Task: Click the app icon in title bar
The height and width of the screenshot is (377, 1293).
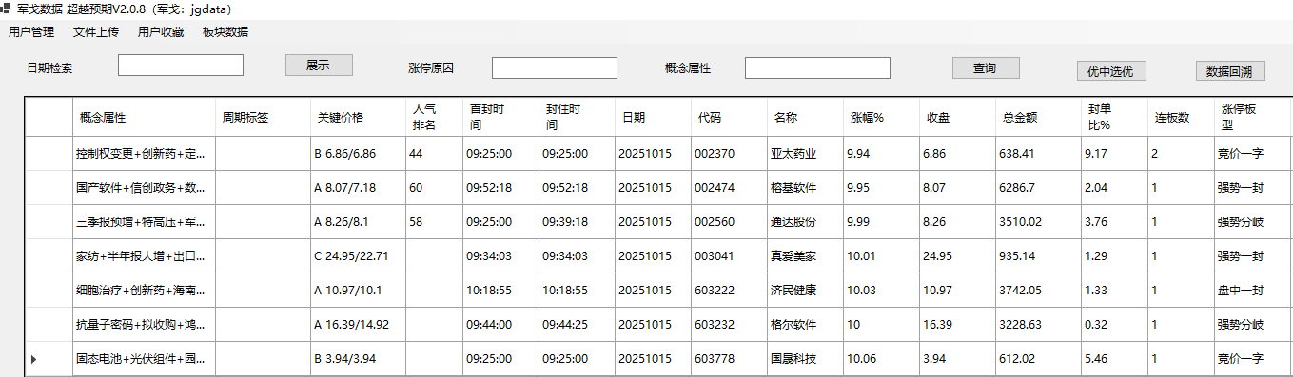Action: [6, 9]
